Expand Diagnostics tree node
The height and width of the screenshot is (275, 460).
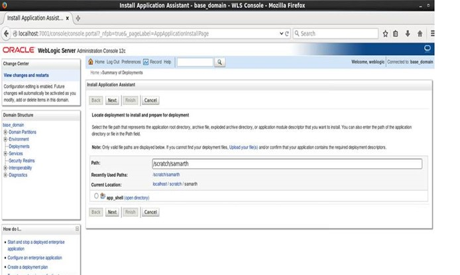[x=5, y=175]
